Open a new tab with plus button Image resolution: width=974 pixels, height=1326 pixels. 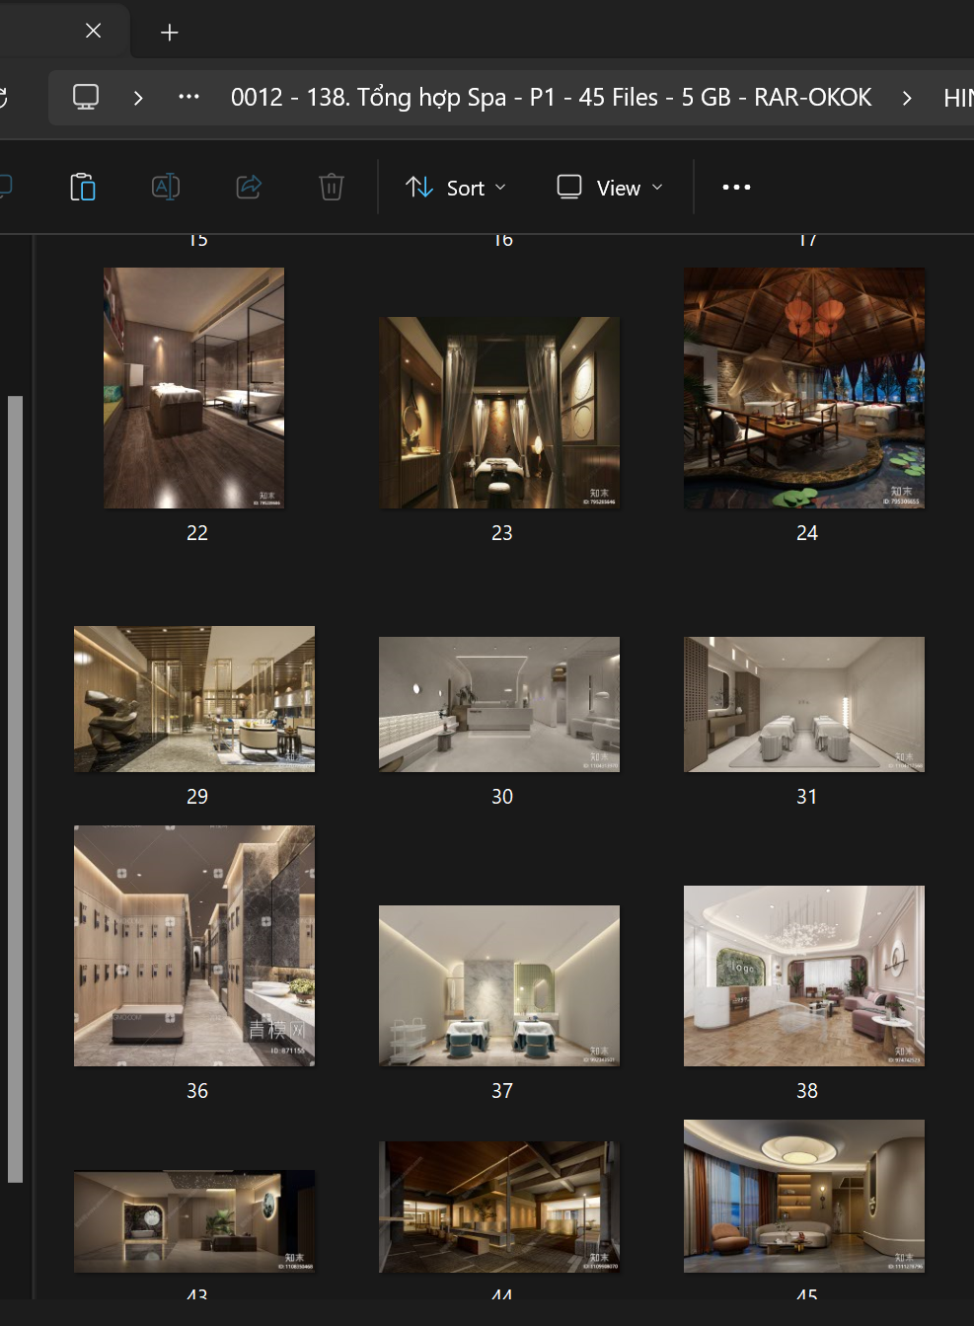tap(170, 33)
